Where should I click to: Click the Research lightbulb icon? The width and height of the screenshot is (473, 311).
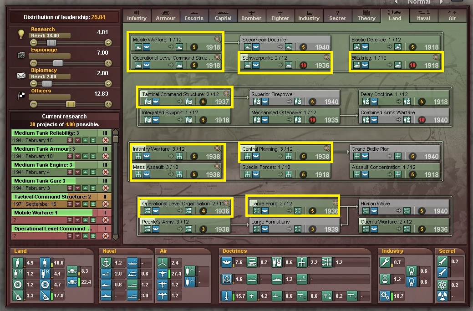(x=21, y=34)
